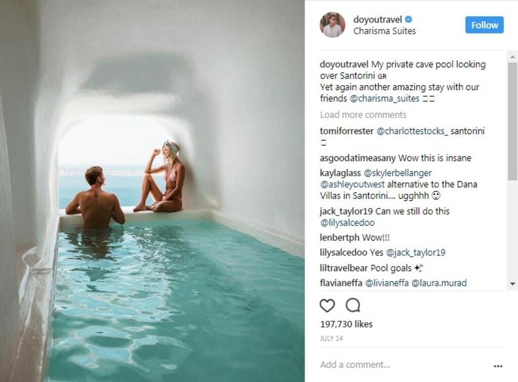The height and width of the screenshot is (382, 518).
Task: Open the @lilysalcedoo mention link
Action: tap(347, 223)
